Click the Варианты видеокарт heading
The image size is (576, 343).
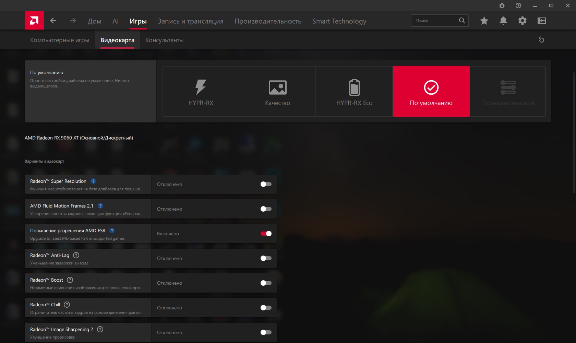point(45,161)
